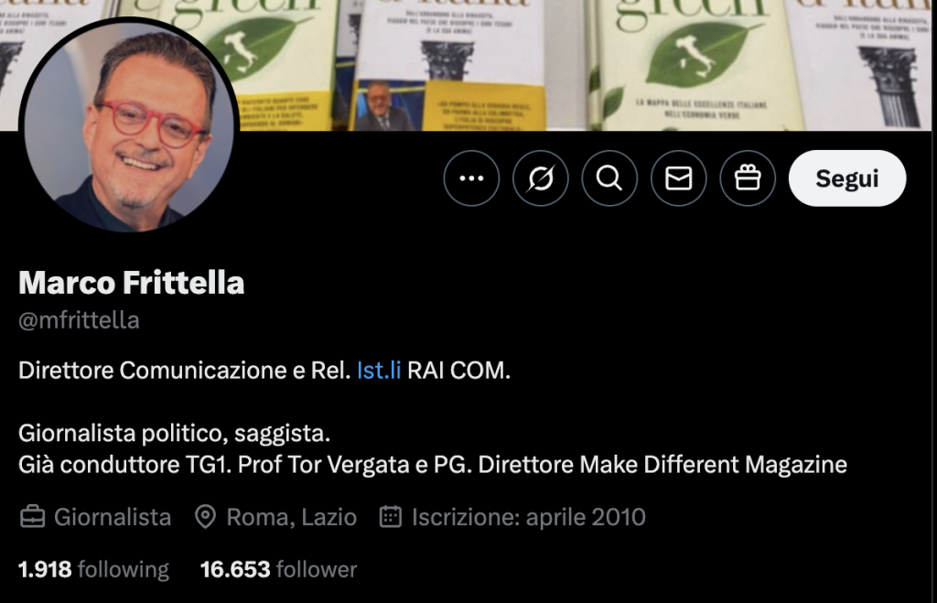This screenshot has height=603, width=937.
Task: Click the Grok slashed-circle icon
Action: pos(540,178)
